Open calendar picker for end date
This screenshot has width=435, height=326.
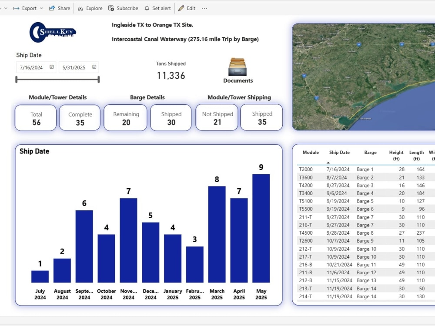click(x=94, y=67)
